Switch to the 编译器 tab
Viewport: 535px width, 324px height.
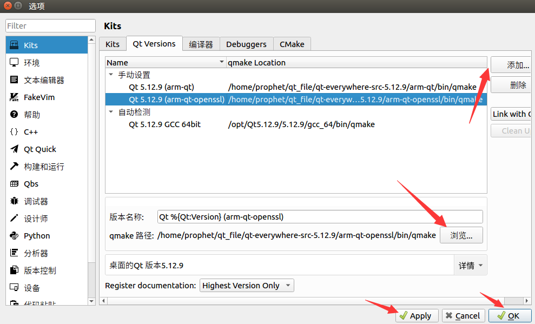[x=201, y=44]
